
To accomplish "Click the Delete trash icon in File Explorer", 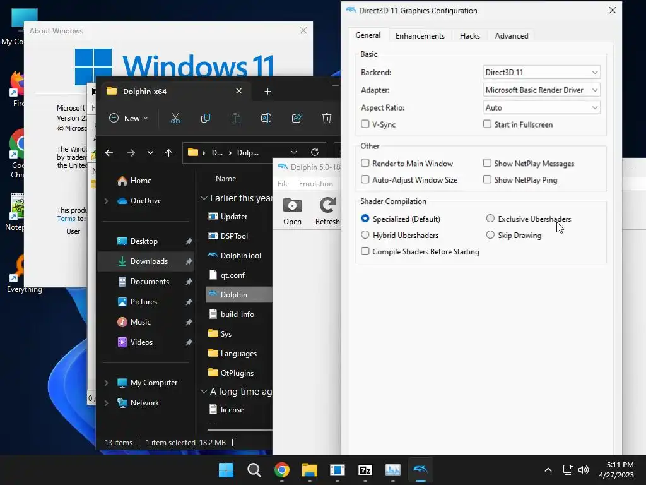I will 327,118.
